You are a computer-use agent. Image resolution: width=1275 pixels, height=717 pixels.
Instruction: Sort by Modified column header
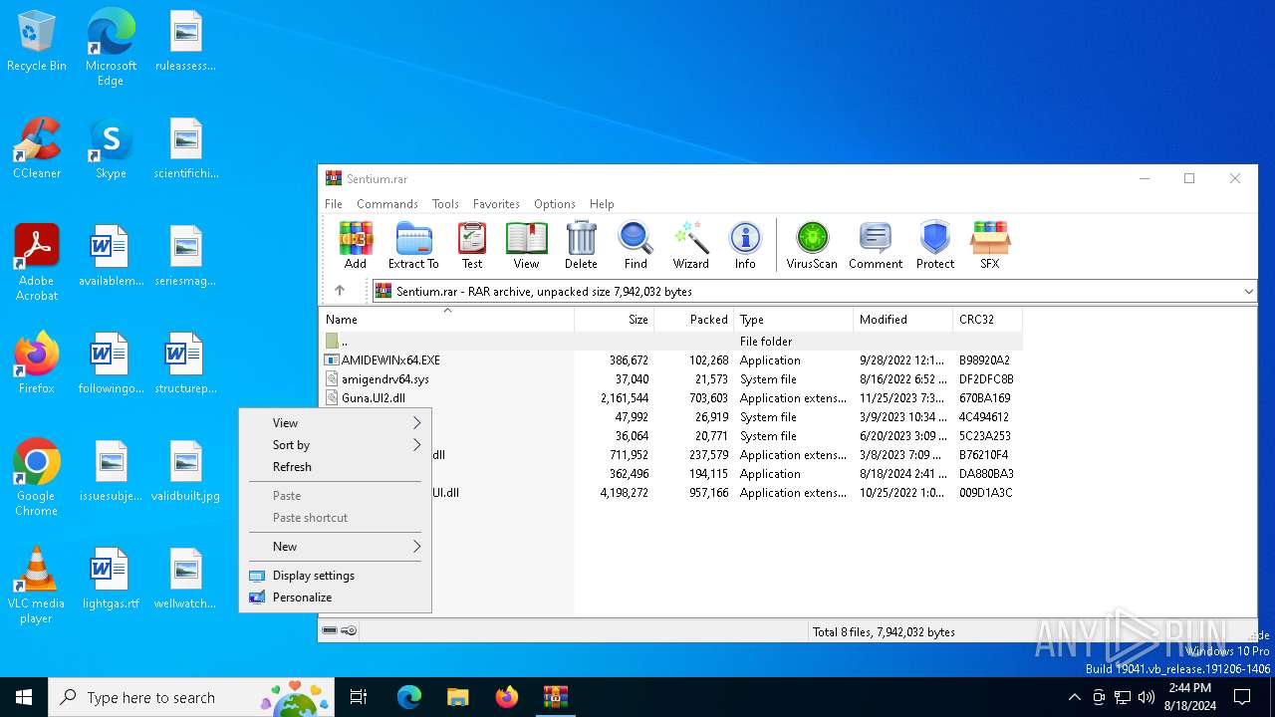903,320
